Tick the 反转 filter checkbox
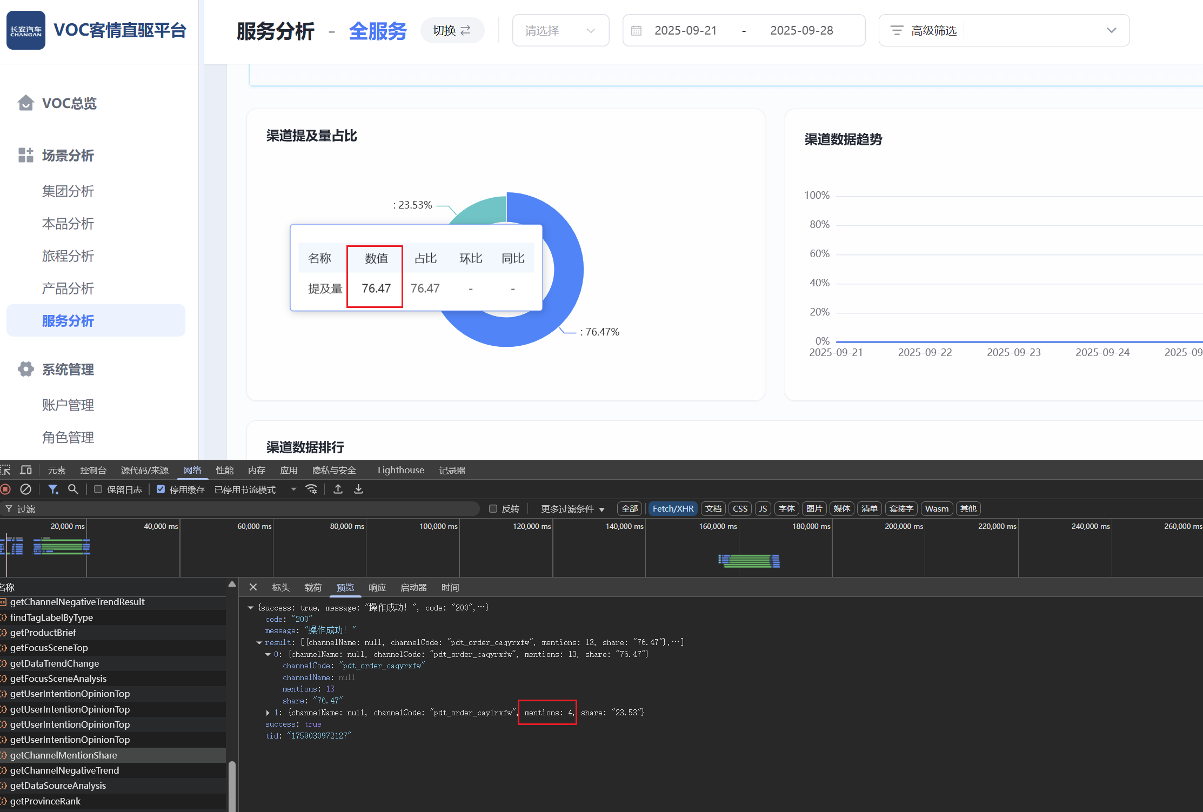This screenshot has height=812, width=1203. 493,509
